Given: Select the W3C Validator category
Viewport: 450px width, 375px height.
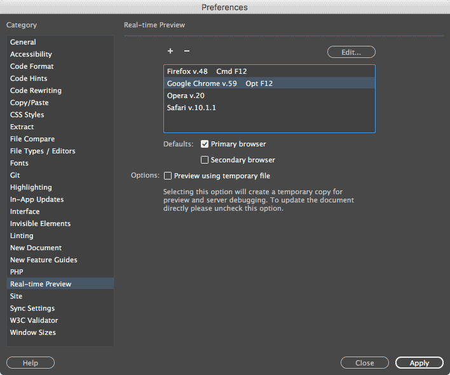Looking at the screenshot, I should (34, 320).
